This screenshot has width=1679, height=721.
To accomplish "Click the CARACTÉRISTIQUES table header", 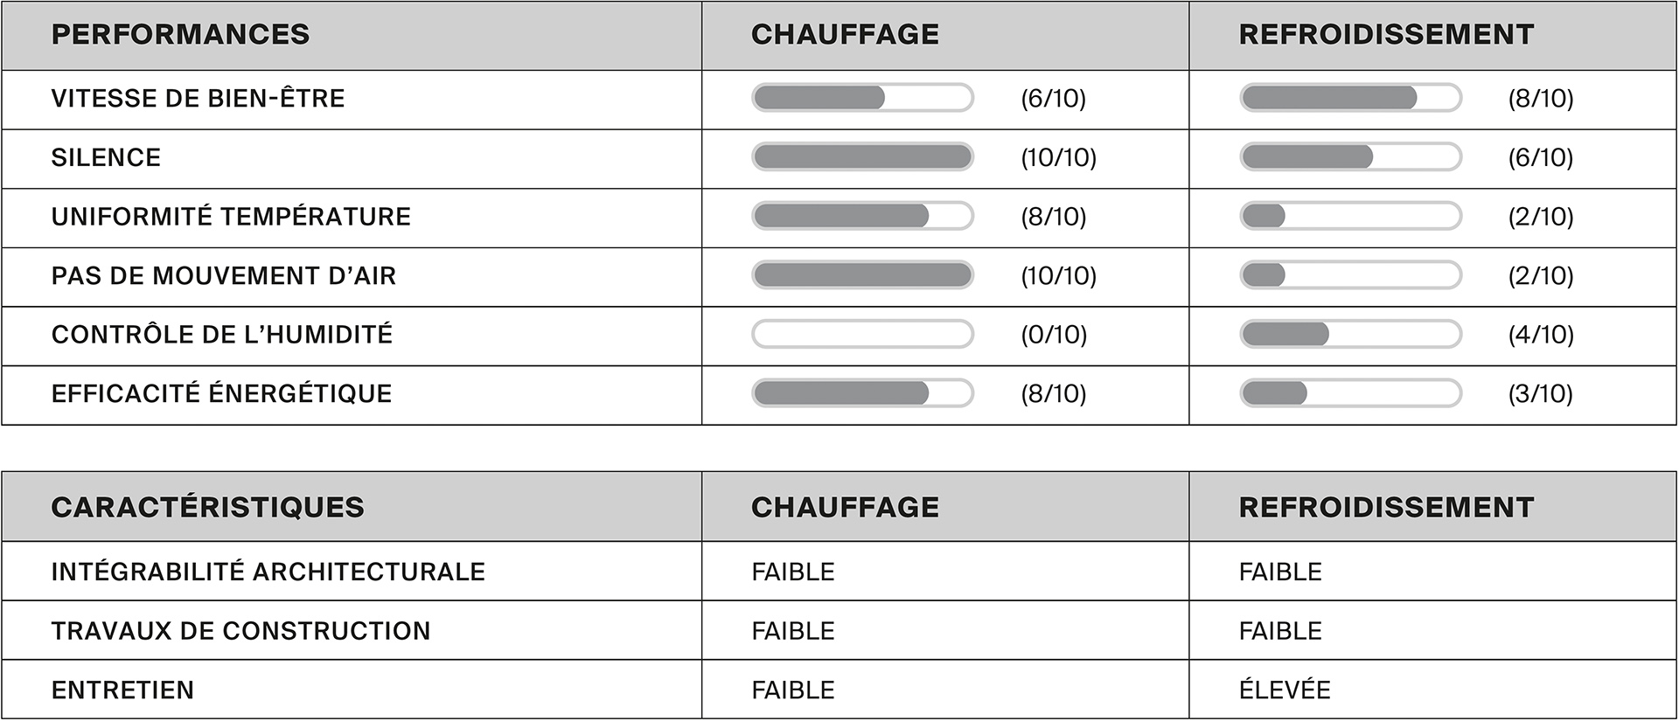I will pyautogui.click(x=207, y=507).
